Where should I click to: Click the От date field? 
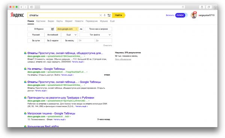point(86,41)
